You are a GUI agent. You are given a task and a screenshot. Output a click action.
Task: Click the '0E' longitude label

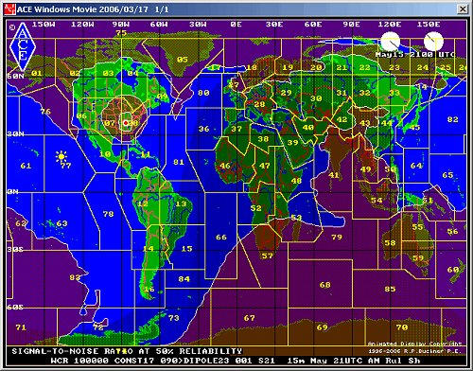(236, 25)
